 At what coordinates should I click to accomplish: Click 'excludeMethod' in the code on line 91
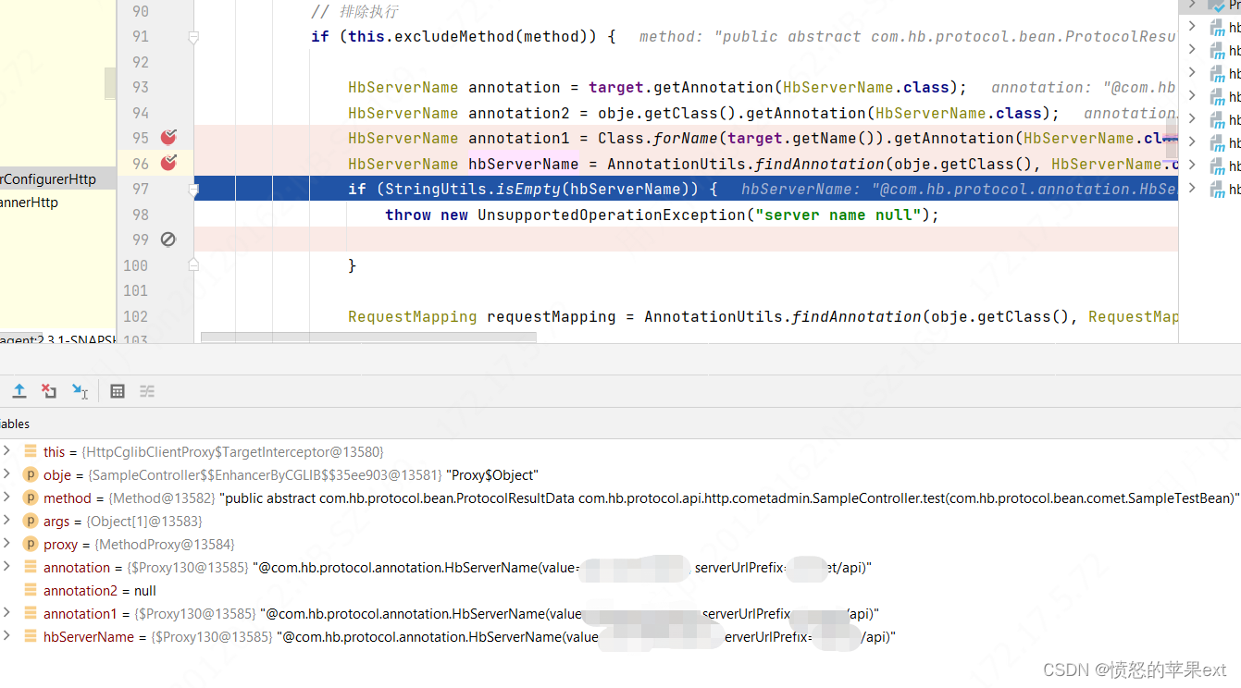pos(454,37)
